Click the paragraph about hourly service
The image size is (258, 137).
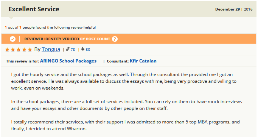click(x=124, y=81)
